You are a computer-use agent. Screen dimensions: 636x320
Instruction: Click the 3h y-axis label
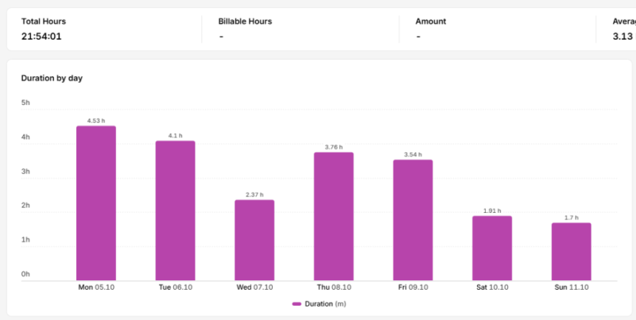pyautogui.click(x=25, y=172)
